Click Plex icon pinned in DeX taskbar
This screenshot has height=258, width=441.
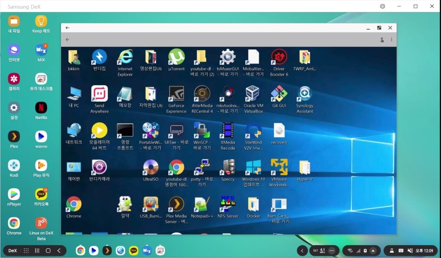[x=107, y=250]
